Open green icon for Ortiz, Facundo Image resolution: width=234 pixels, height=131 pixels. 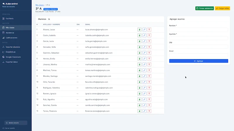[x=140, y=82]
